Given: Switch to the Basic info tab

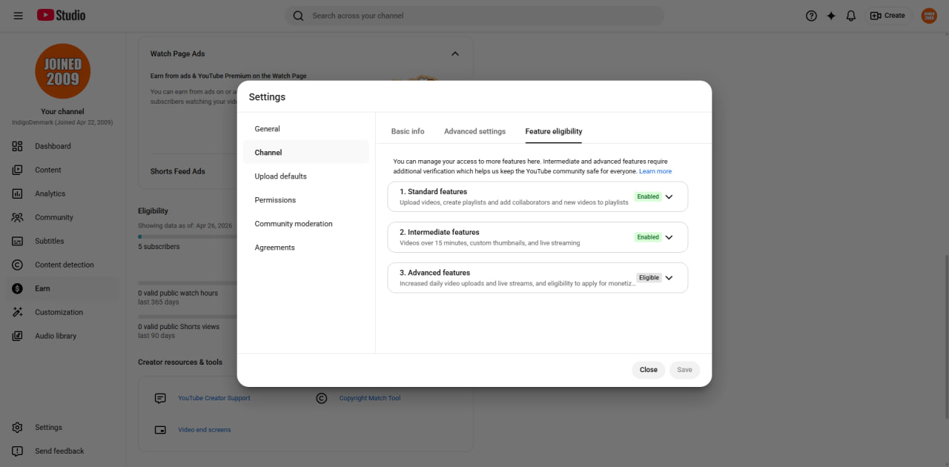Looking at the screenshot, I should (408, 131).
